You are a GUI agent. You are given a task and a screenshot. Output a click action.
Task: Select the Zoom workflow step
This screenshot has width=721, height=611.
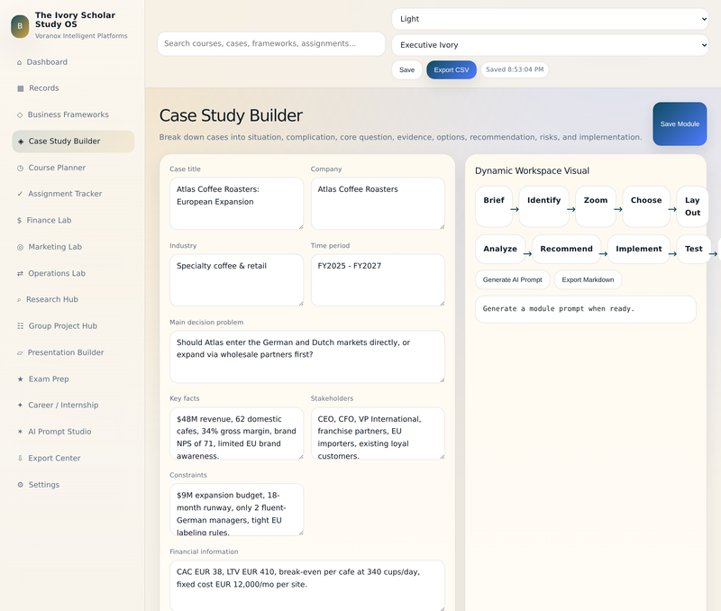point(596,206)
